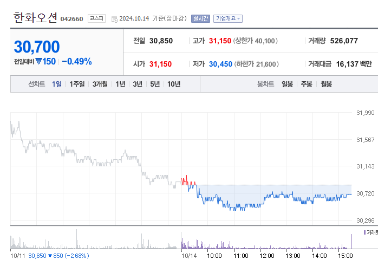Click the calendar clock icon beside the date
The width and height of the screenshot is (378, 266).
(114, 20)
